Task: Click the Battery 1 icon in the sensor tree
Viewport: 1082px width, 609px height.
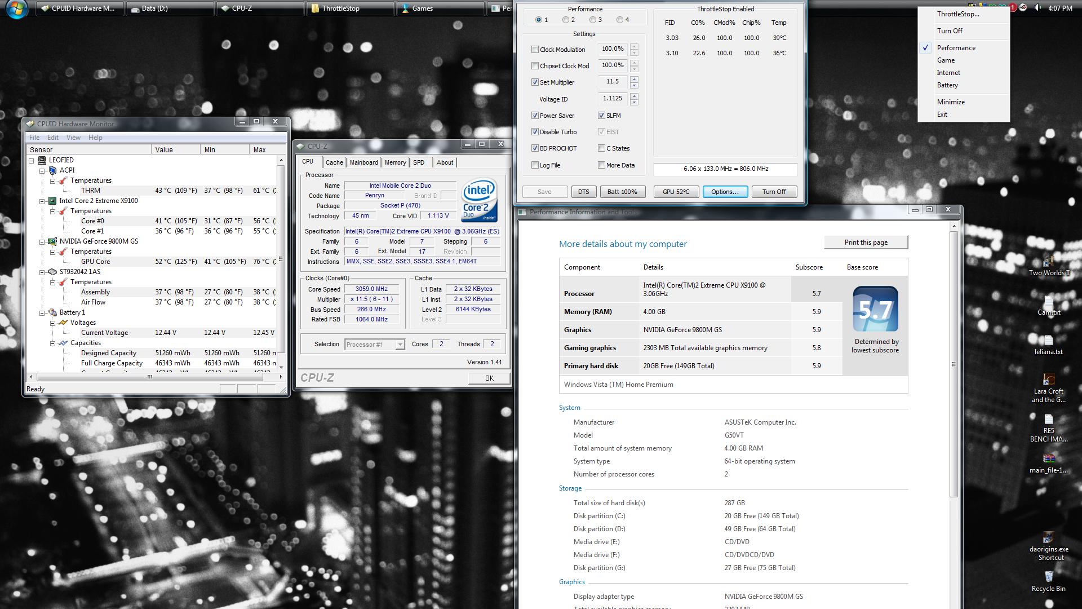Action: [52, 312]
